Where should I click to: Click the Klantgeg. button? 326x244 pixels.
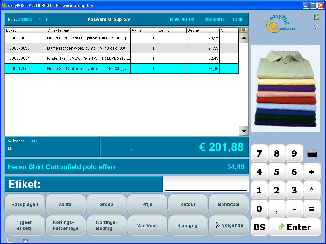(188, 225)
